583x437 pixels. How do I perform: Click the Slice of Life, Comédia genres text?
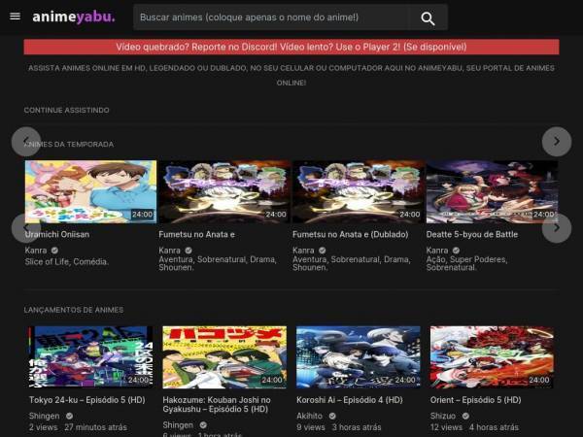67,261
